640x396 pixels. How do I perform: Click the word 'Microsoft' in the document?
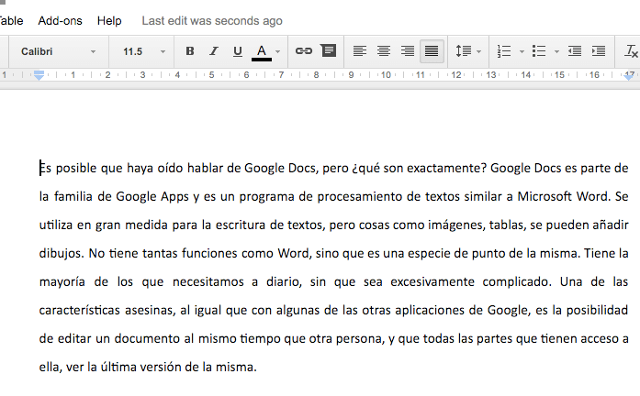[x=545, y=196]
